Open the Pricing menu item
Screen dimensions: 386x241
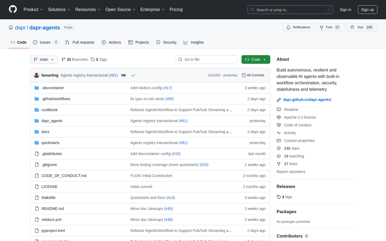176,10
